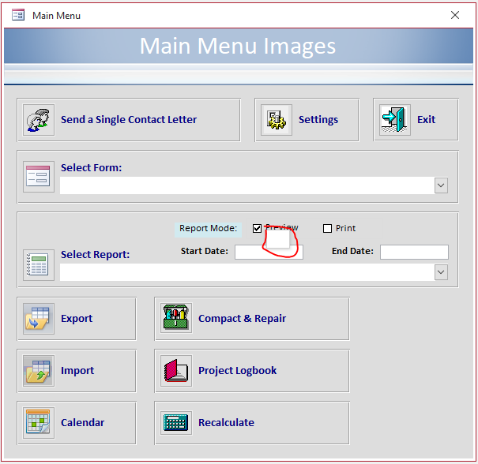478x464 pixels.
Task: Click the Main Menu title bar form icon
Action: (18, 15)
